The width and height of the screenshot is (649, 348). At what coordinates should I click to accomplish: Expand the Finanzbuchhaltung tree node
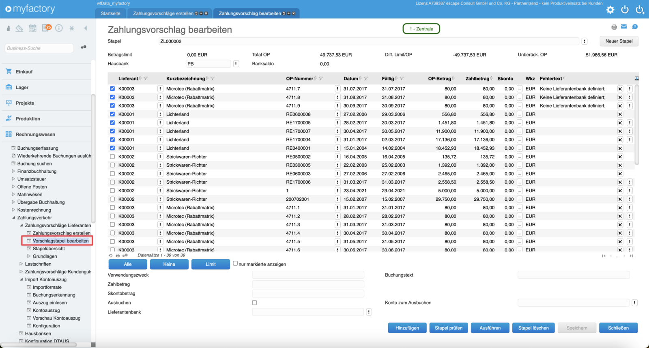pyautogui.click(x=13, y=171)
